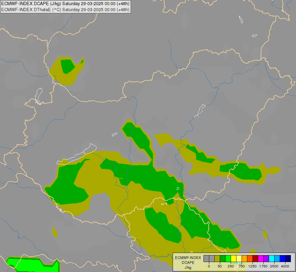Select the navy legend swatch
296x272 pixels.
[288, 258]
